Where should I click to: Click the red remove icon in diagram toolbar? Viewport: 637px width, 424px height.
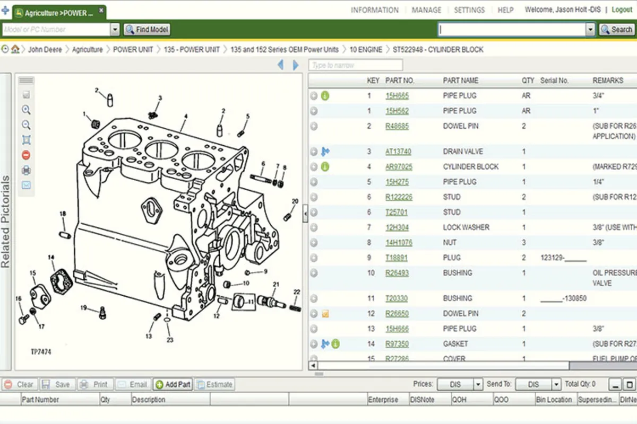point(26,155)
